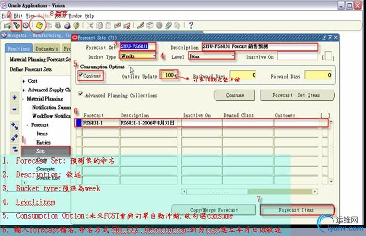Click the Paste toolbar icon

point(108,25)
